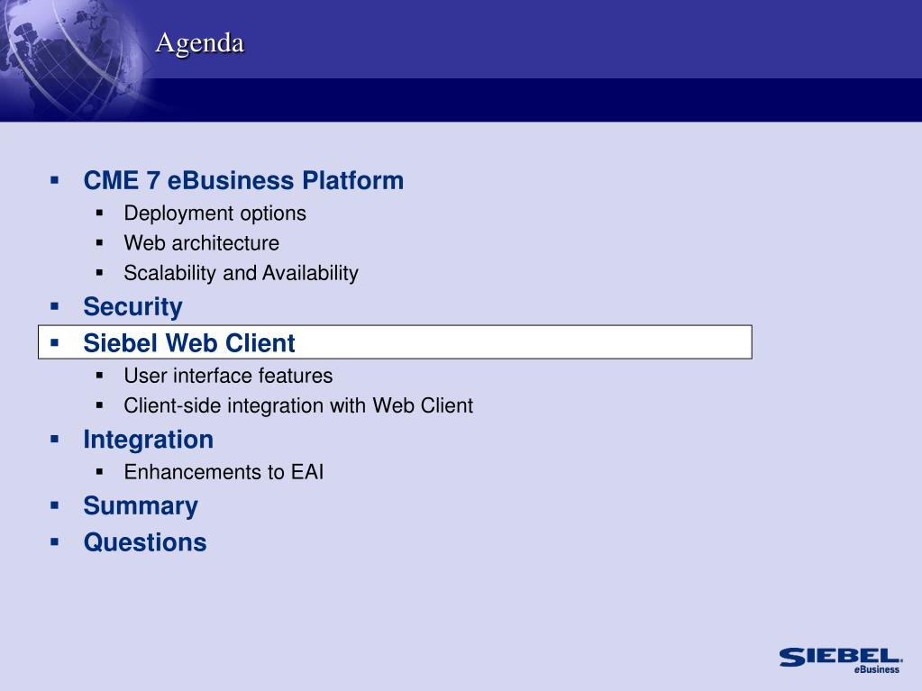
Task: Click User interface features bullet
Action: pos(228,376)
